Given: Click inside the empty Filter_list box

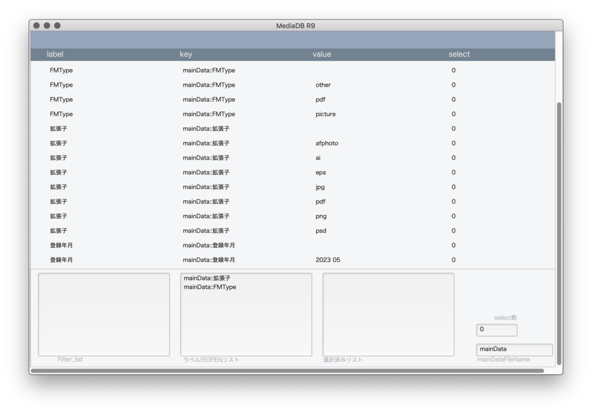Looking at the screenshot, I should (104, 315).
